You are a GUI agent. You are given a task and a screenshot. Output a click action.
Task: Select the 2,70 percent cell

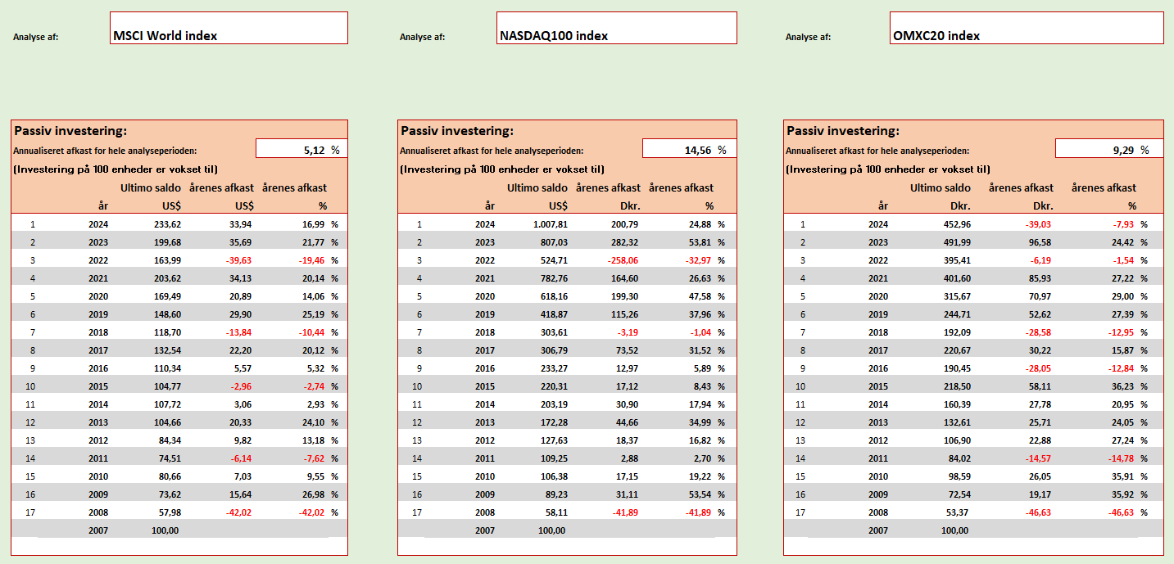[703, 458]
